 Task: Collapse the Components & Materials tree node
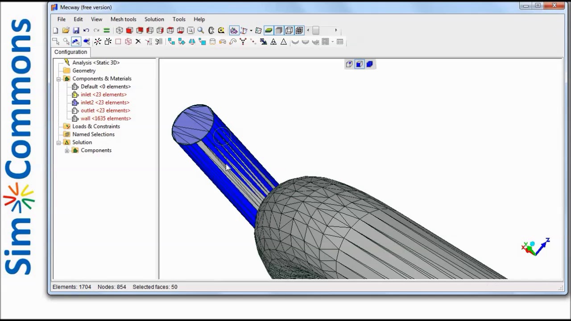click(58, 79)
